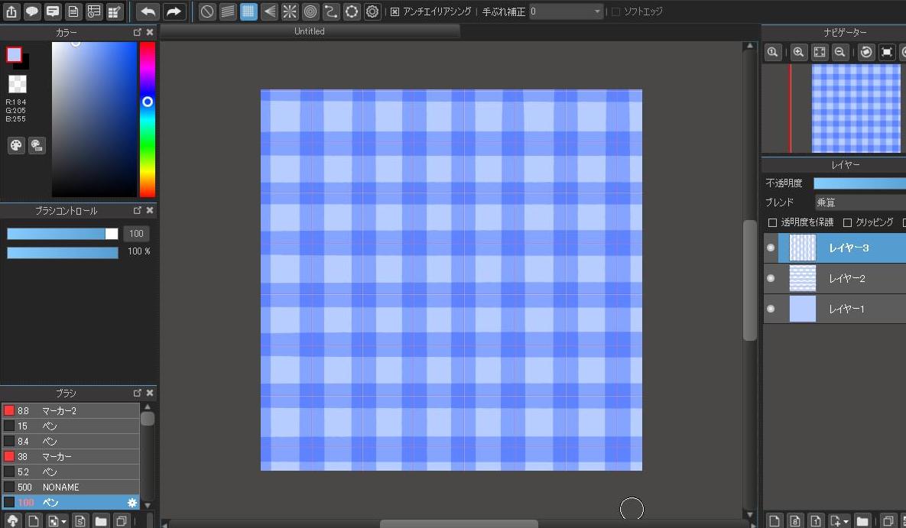Viewport: 906px width, 528px height.
Task: Toggle the アンチエイリアシング checkbox
Action: [x=395, y=12]
